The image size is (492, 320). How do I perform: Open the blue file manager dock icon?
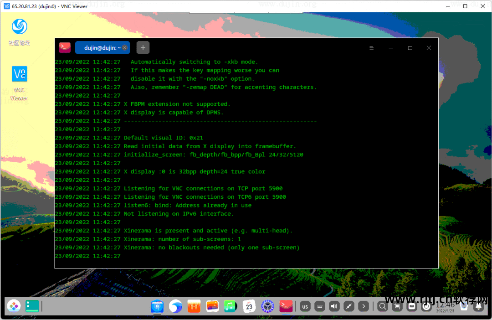(157, 306)
